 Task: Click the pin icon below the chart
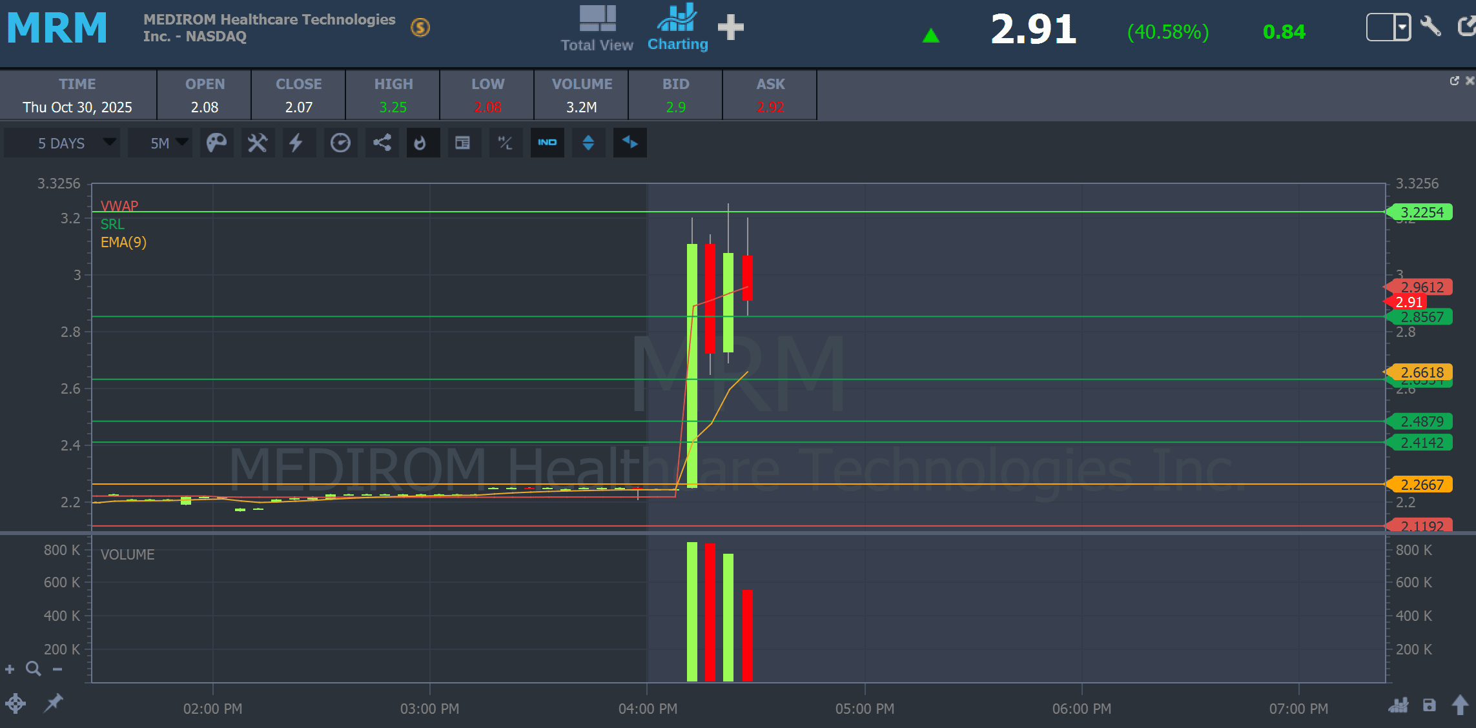coord(53,703)
